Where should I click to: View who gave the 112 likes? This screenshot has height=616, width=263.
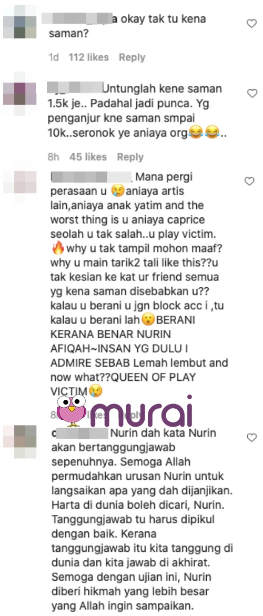pyautogui.click(x=89, y=57)
